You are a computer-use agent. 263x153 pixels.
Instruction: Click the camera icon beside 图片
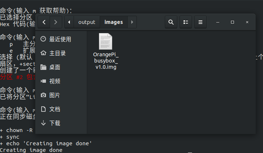pos(43,95)
